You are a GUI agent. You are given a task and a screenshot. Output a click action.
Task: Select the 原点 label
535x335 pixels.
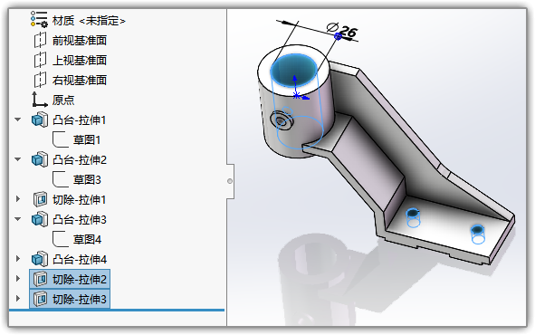tap(63, 100)
